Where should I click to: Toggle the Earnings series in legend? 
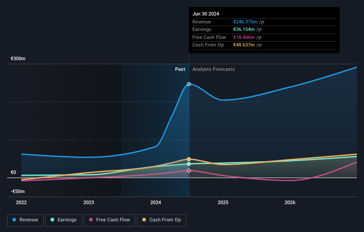tap(63, 220)
